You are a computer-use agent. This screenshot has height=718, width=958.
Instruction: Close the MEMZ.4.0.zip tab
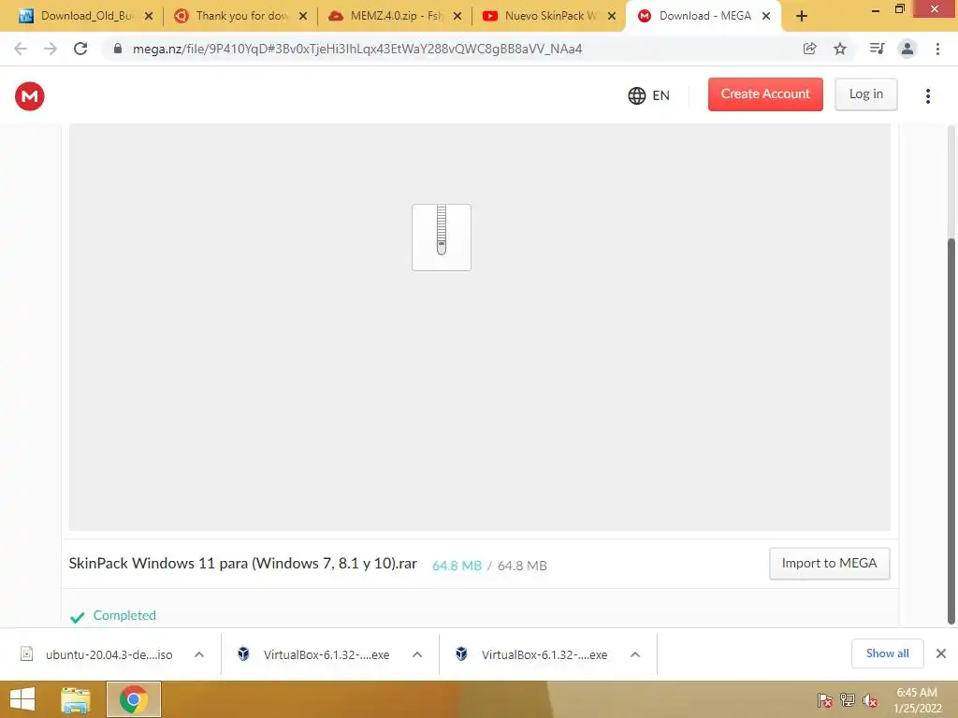(x=457, y=17)
